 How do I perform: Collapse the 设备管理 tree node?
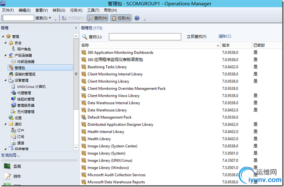tap(5, 80)
